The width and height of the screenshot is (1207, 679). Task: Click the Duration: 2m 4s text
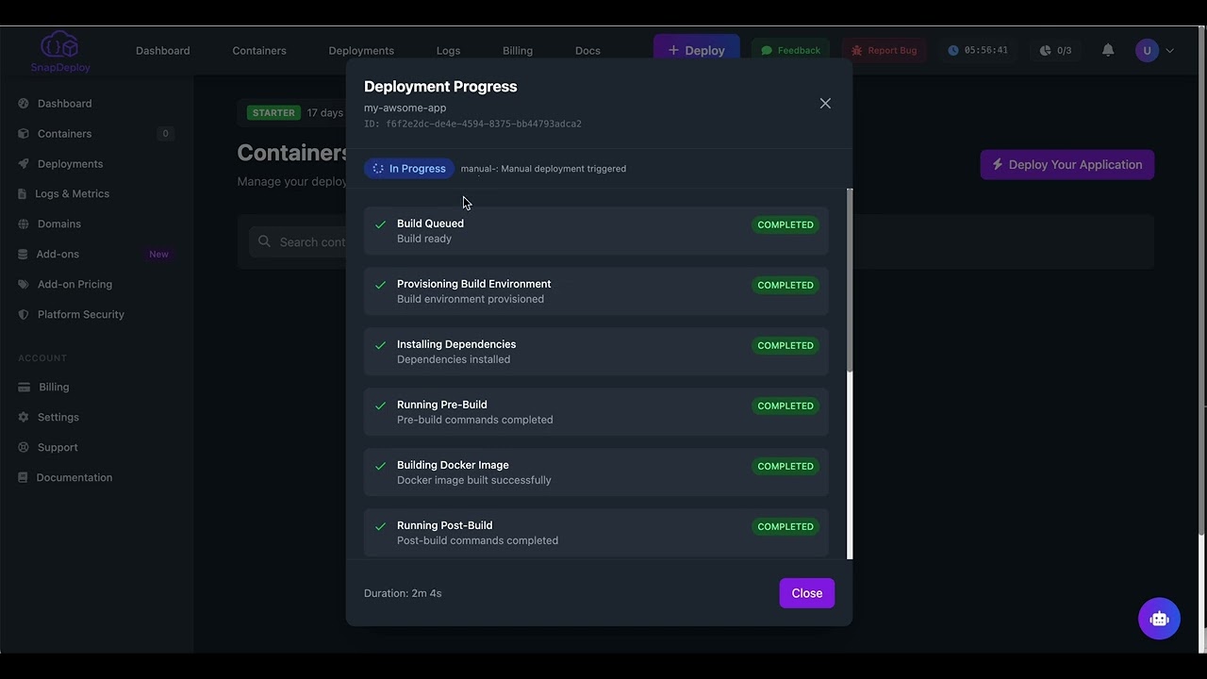pos(403,593)
